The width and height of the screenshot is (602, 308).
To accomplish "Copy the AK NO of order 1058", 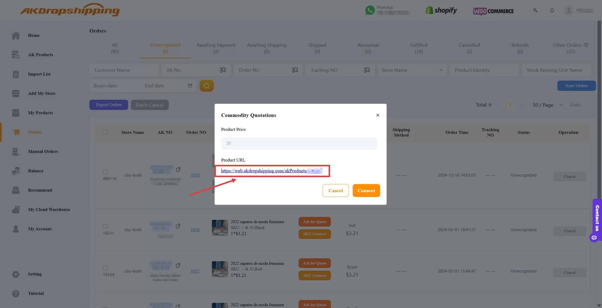I will pos(178,226).
